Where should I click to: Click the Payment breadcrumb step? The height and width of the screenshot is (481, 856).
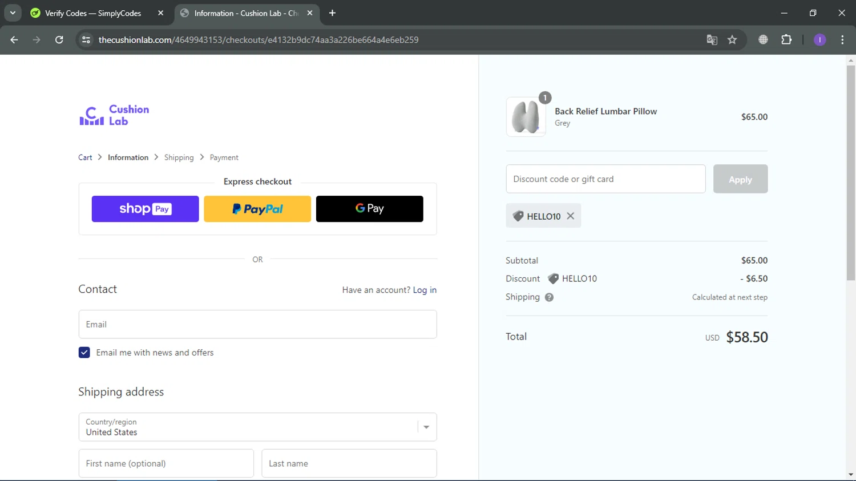224,157
